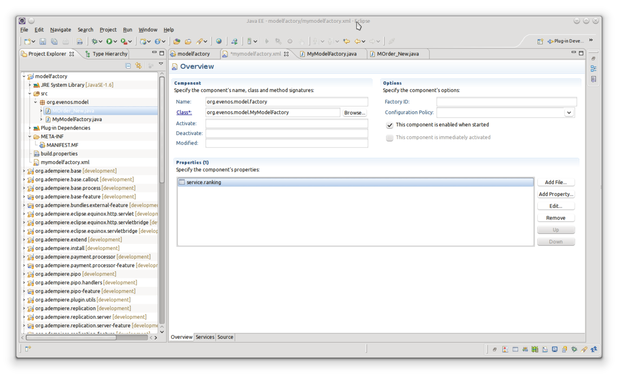Screen dimensions: 618x374
Task: Open the Navigate menu
Action: coord(60,30)
